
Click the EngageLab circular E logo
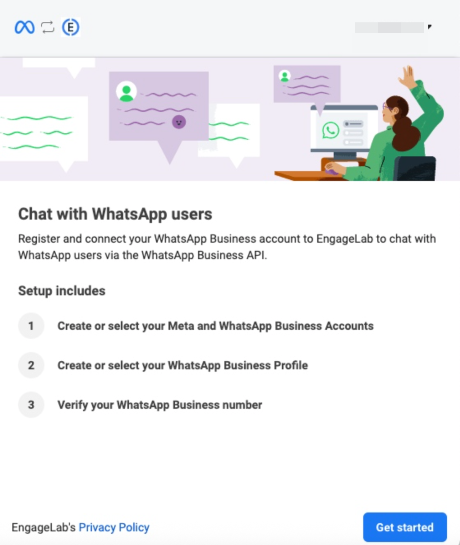click(x=71, y=27)
